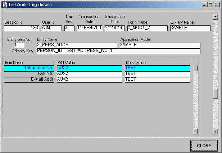This screenshot has width=222, height=153.
Task: Click the CLOSE button
Action: [204, 145]
